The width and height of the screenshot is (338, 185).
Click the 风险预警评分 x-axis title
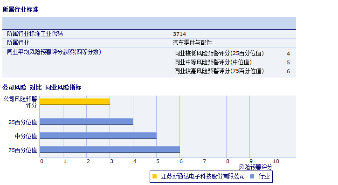[255, 167]
